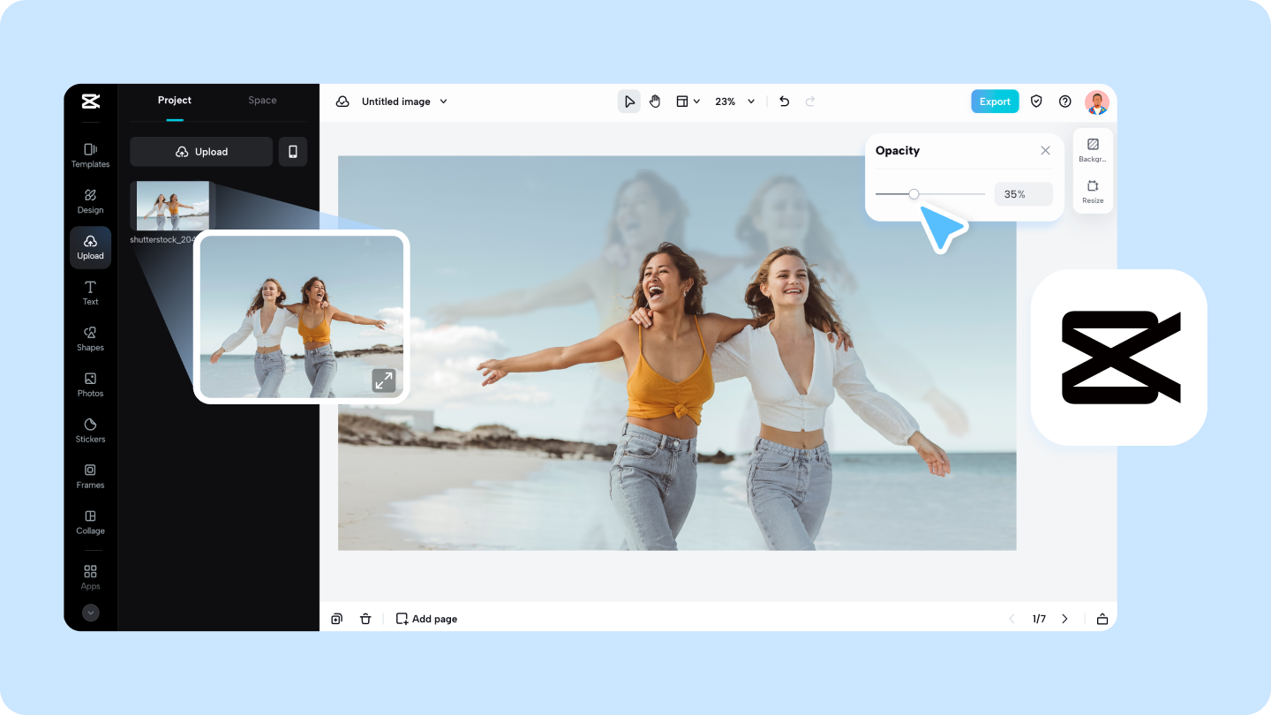Click the 1/7 page indicator
1271x715 pixels.
(1039, 619)
